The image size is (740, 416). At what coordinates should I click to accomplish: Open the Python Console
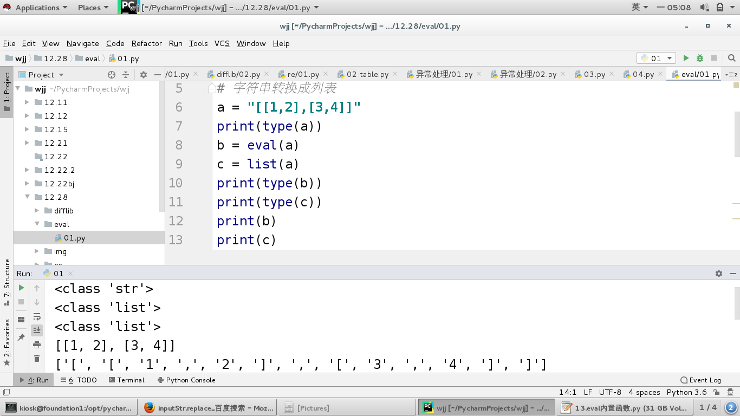pyautogui.click(x=186, y=380)
